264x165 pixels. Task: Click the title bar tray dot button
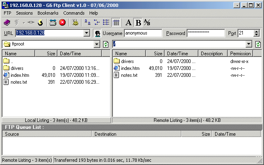tap(237, 5)
